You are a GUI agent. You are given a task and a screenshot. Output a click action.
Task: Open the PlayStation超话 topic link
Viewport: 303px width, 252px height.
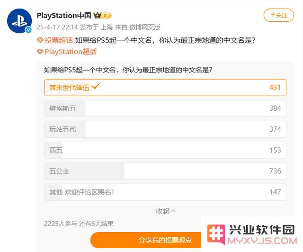(71, 52)
